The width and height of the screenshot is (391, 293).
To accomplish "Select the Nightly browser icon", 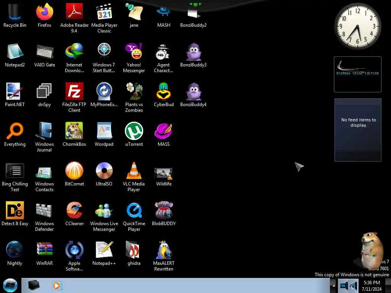I will [x=15, y=253].
